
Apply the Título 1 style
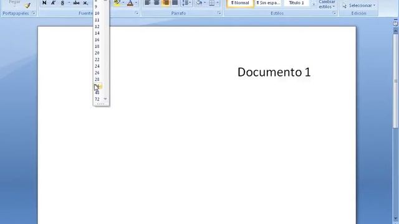[297, 3]
